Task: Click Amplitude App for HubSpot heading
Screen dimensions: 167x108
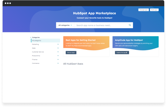Action: coord(129,40)
